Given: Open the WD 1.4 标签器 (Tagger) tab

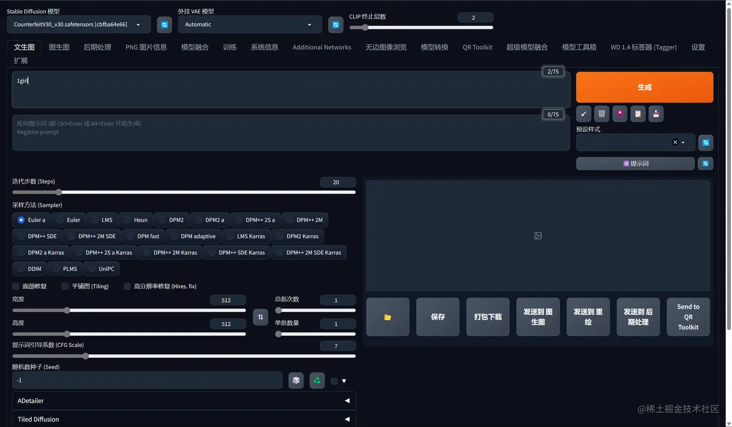Looking at the screenshot, I should click(644, 47).
